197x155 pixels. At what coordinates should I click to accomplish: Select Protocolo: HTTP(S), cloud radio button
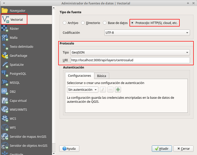click(x=132, y=23)
